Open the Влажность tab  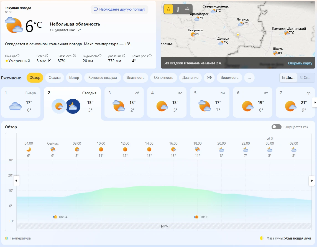tap(136, 78)
